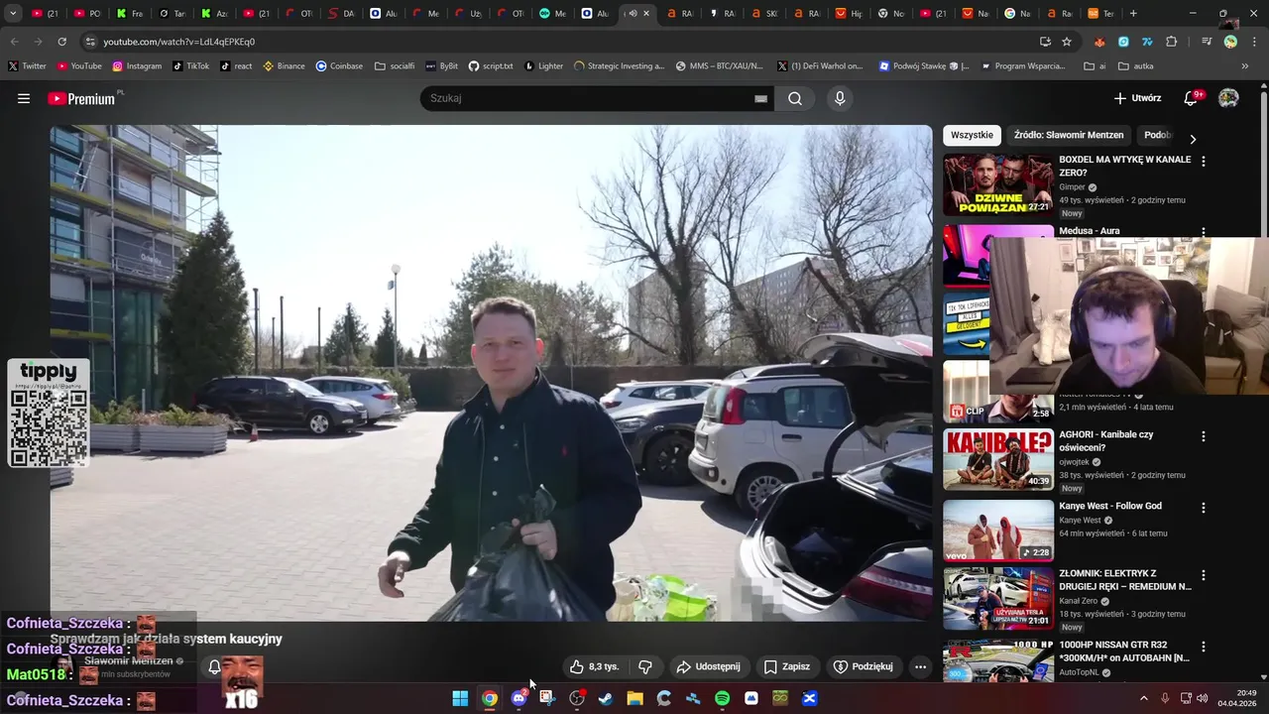1269x714 pixels.
Task: Open options for ZŁOMNIK ELEKTRYK video
Action: point(1204,575)
